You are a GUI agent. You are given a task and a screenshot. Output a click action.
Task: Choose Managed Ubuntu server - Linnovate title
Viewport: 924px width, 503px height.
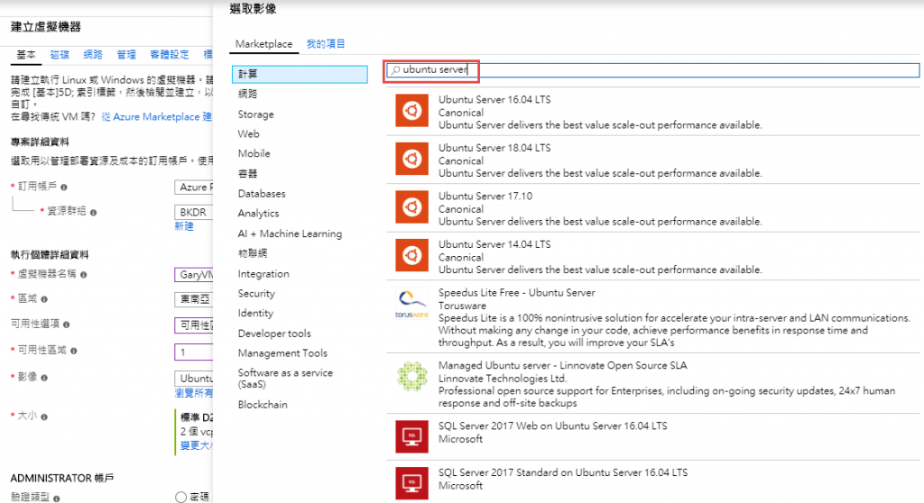click(562, 365)
